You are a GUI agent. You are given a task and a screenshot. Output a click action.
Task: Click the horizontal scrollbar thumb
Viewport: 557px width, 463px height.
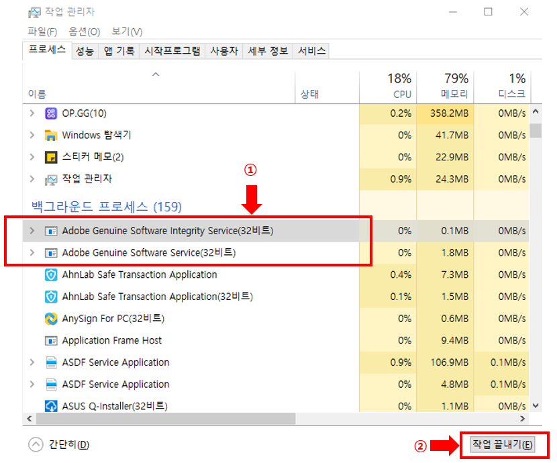[166, 419]
